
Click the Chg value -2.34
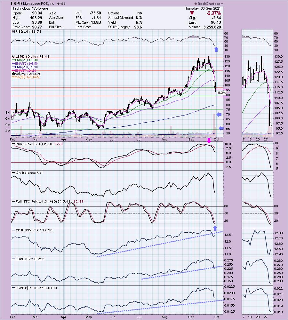click(216, 18)
